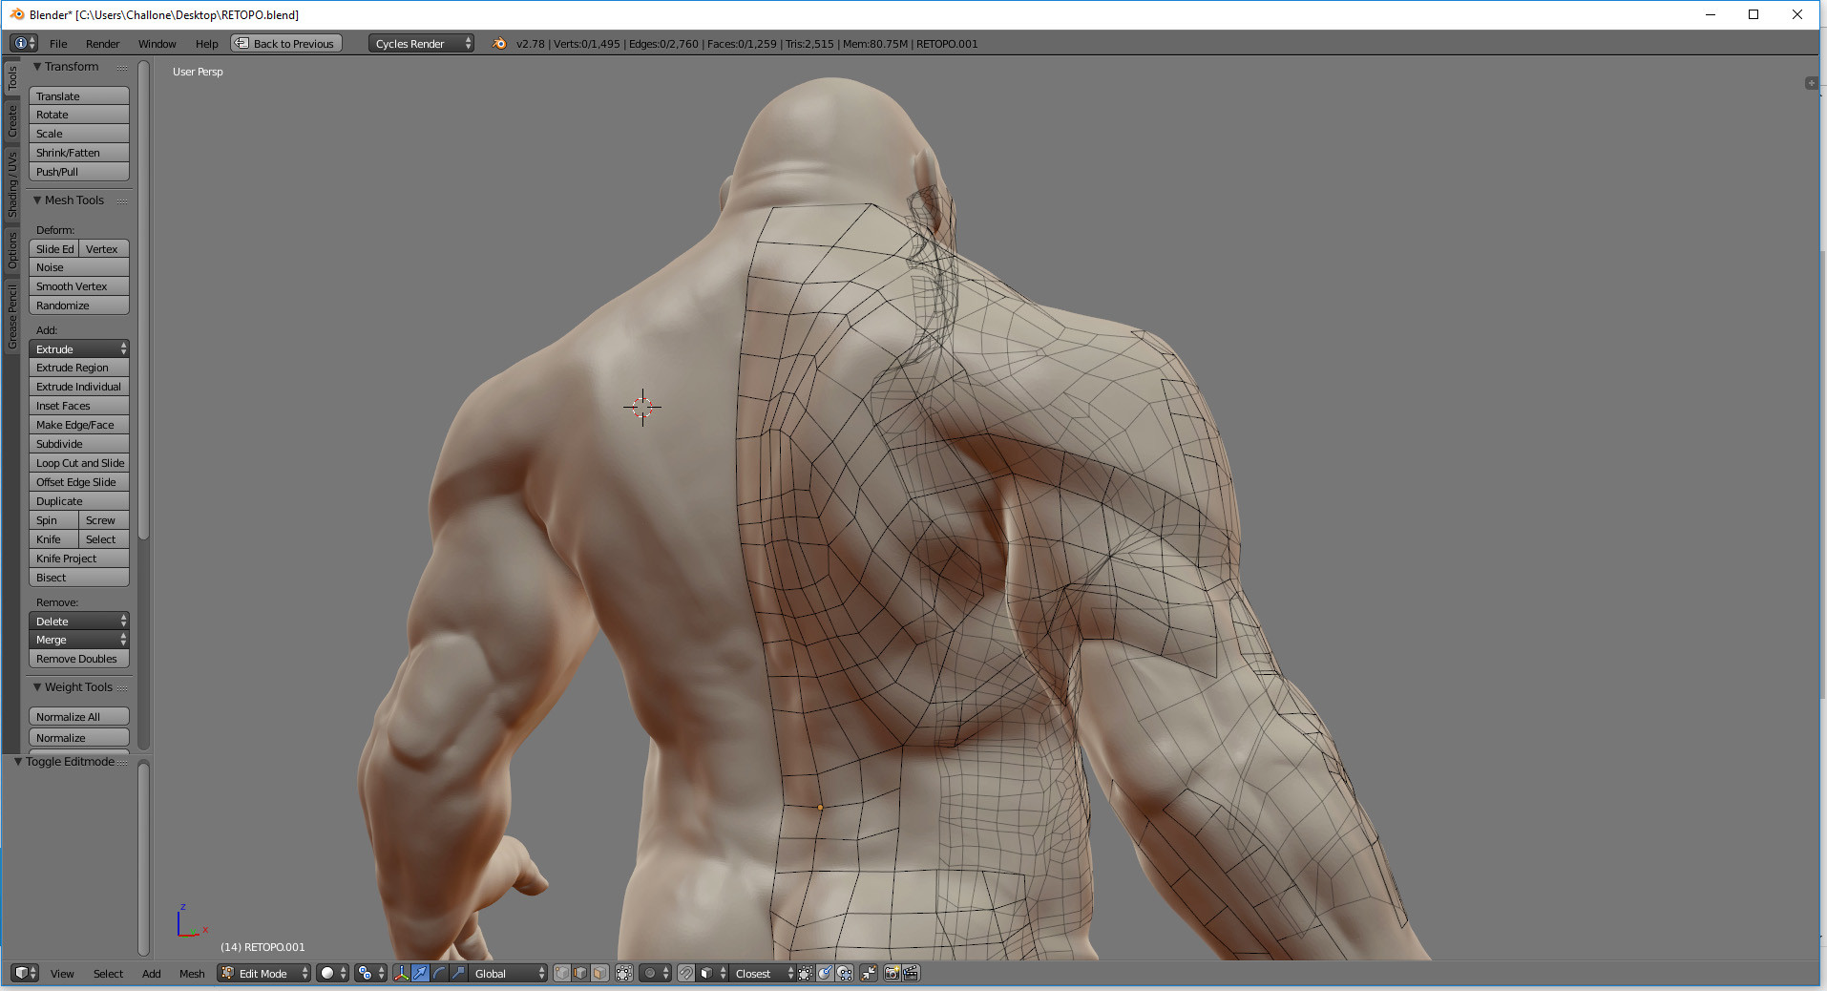Collapse the Mesh Tools panel

click(37, 200)
